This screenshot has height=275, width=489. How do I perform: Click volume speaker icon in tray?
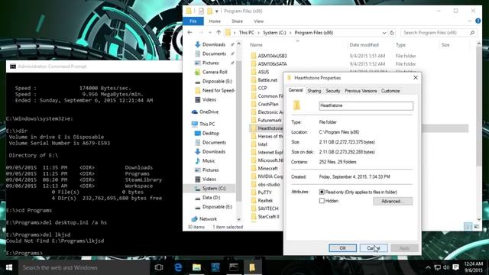click(x=446, y=267)
